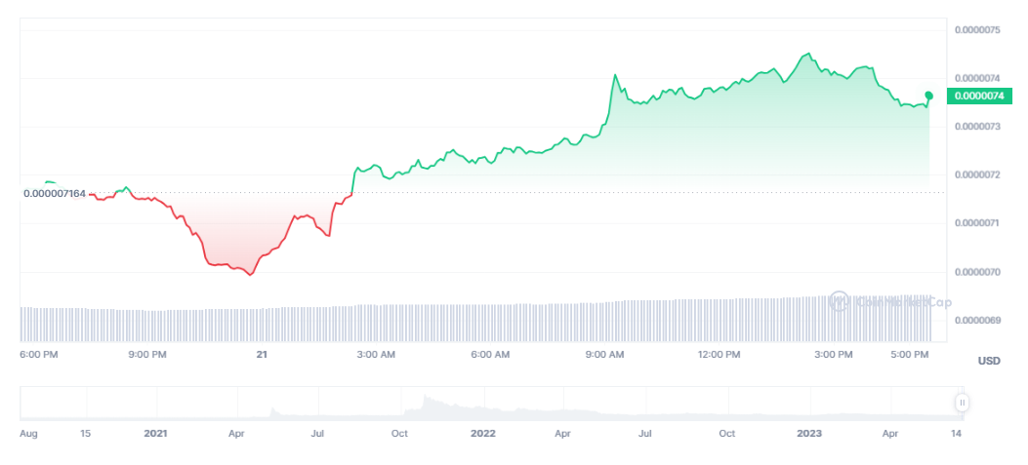Select 2021 on the navigator timeline
The width and height of the screenshot is (1028, 465).
pos(155,432)
